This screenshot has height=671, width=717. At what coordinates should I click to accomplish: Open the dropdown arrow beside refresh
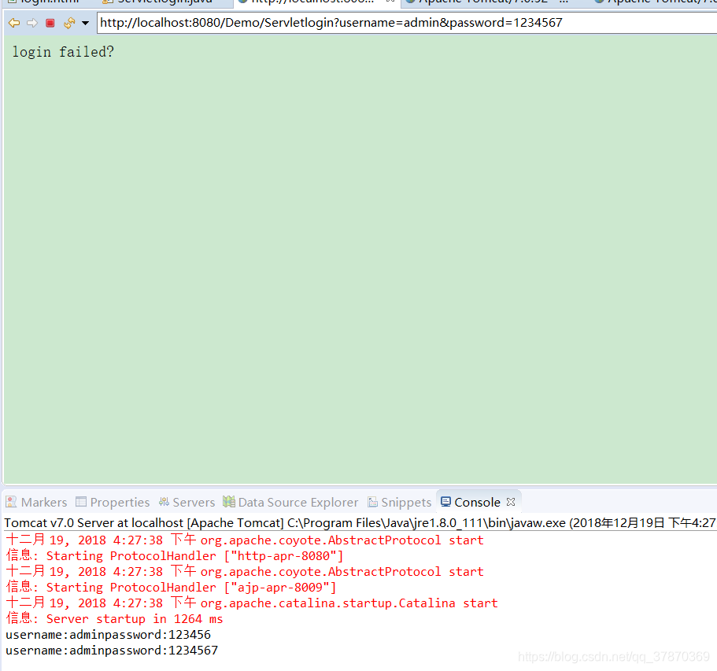click(x=86, y=23)
